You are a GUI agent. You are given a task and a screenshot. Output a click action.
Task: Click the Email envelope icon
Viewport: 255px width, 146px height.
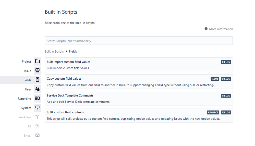click(38, 135)
